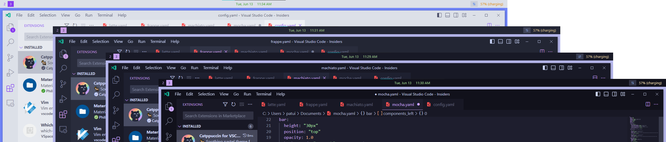Open Views and More Actions in mocha Extensions header
The height and width of the screenshot is (142, 666).
tap(250, 104)
